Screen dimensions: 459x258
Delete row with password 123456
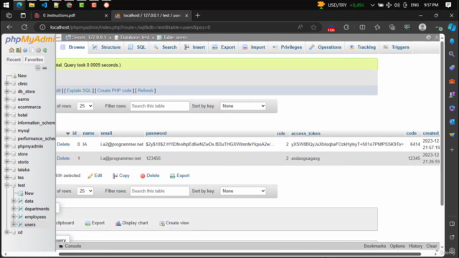pyautogui.click(x=63, y=158)
